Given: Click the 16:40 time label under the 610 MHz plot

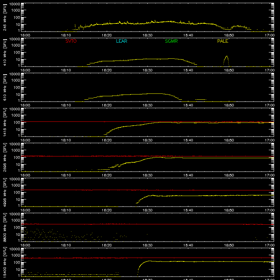Looking at the screenshot, I should click(x=188, y=105).
